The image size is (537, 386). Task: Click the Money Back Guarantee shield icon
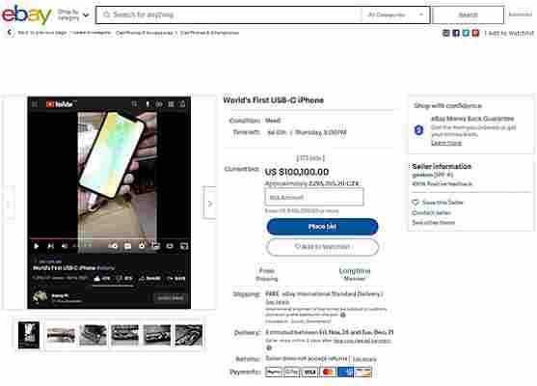418,130
